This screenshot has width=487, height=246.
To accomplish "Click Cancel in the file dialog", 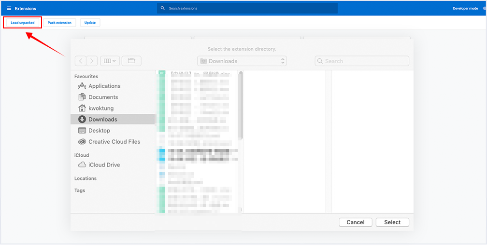I will (356, 222).
